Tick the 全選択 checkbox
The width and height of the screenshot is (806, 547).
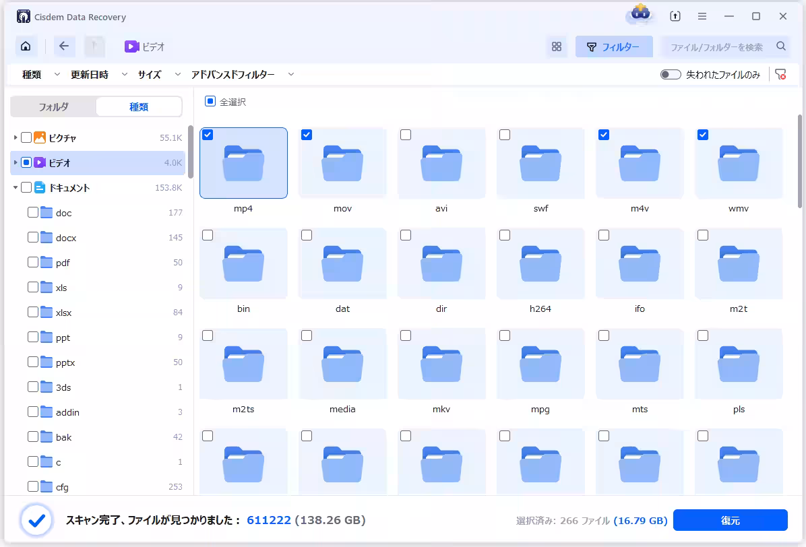pos(210,102)
